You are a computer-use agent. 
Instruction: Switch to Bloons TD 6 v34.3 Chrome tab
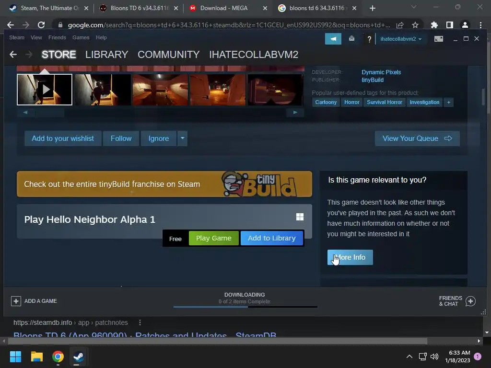click(x=138, y=8)
